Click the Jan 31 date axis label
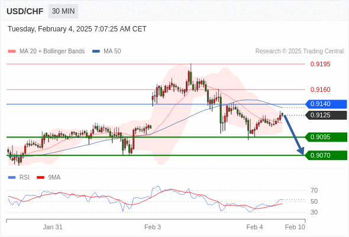349x237 pixels. point(53,227)
